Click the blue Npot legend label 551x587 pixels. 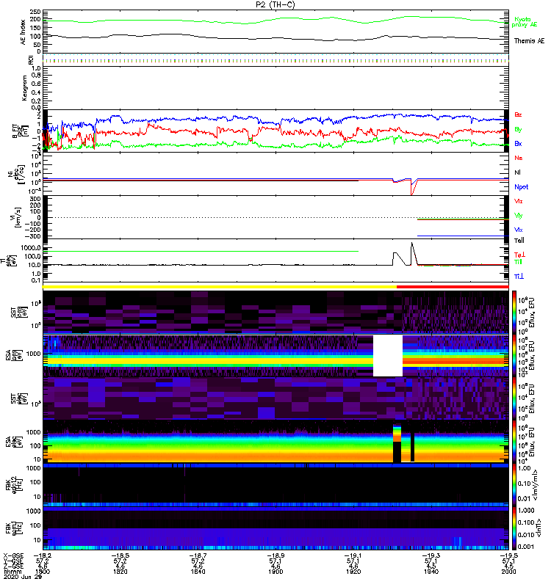coord(522,187)
